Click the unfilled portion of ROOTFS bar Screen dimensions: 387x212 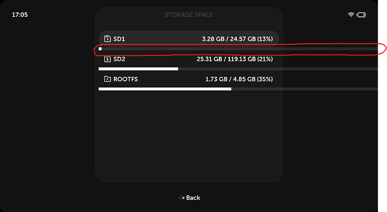click(305, 89)
